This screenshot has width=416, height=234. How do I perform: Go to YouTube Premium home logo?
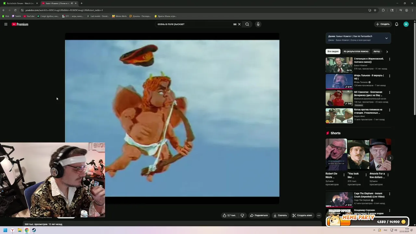tap(20, 24)
